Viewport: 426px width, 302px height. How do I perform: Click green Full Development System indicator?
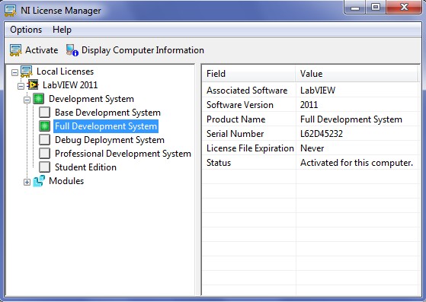[x=44, y=126]
